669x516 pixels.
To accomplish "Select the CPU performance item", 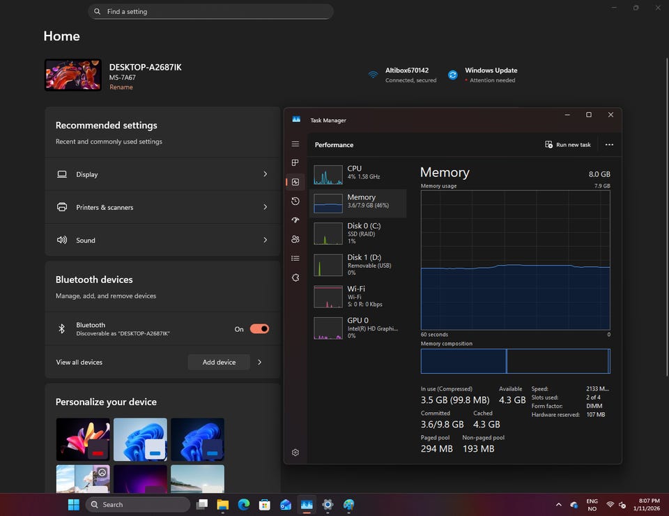I will [x=357, y=174].
